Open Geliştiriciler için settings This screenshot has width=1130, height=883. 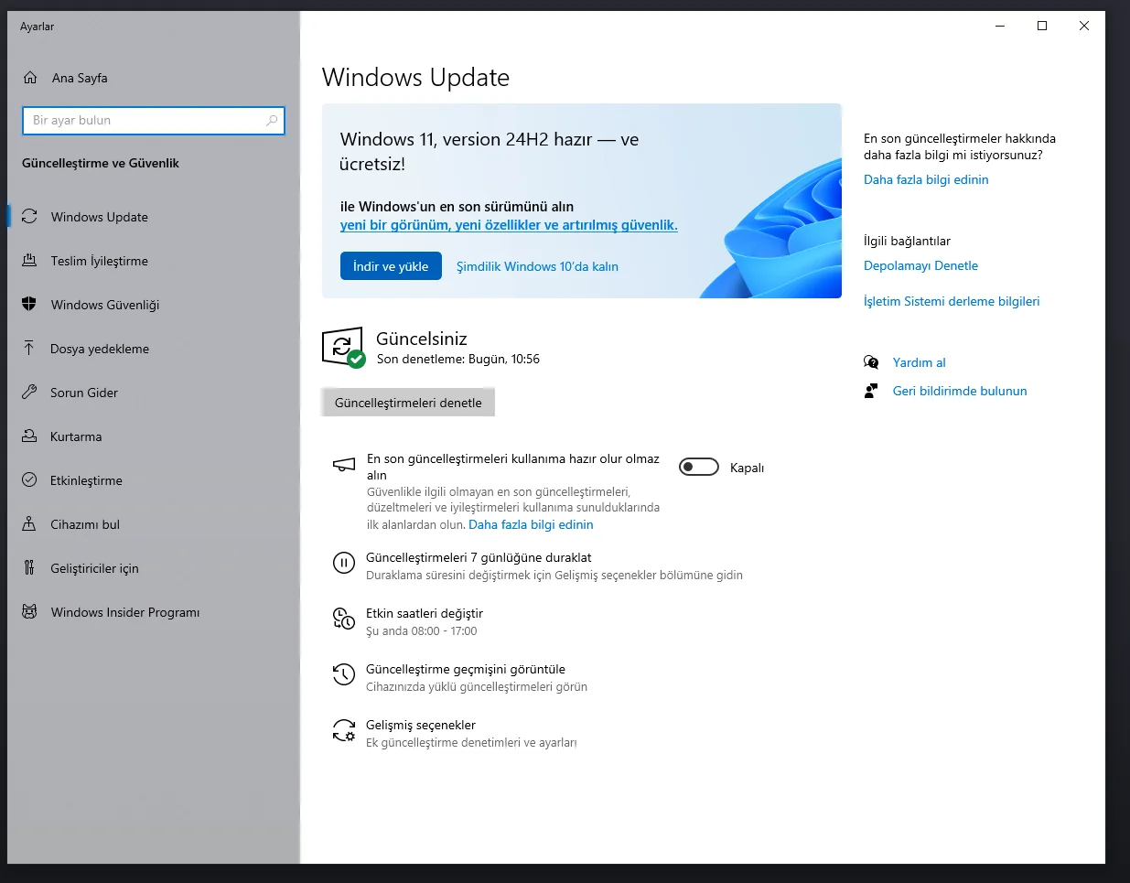pyautogui.click(x=153, y=568)
